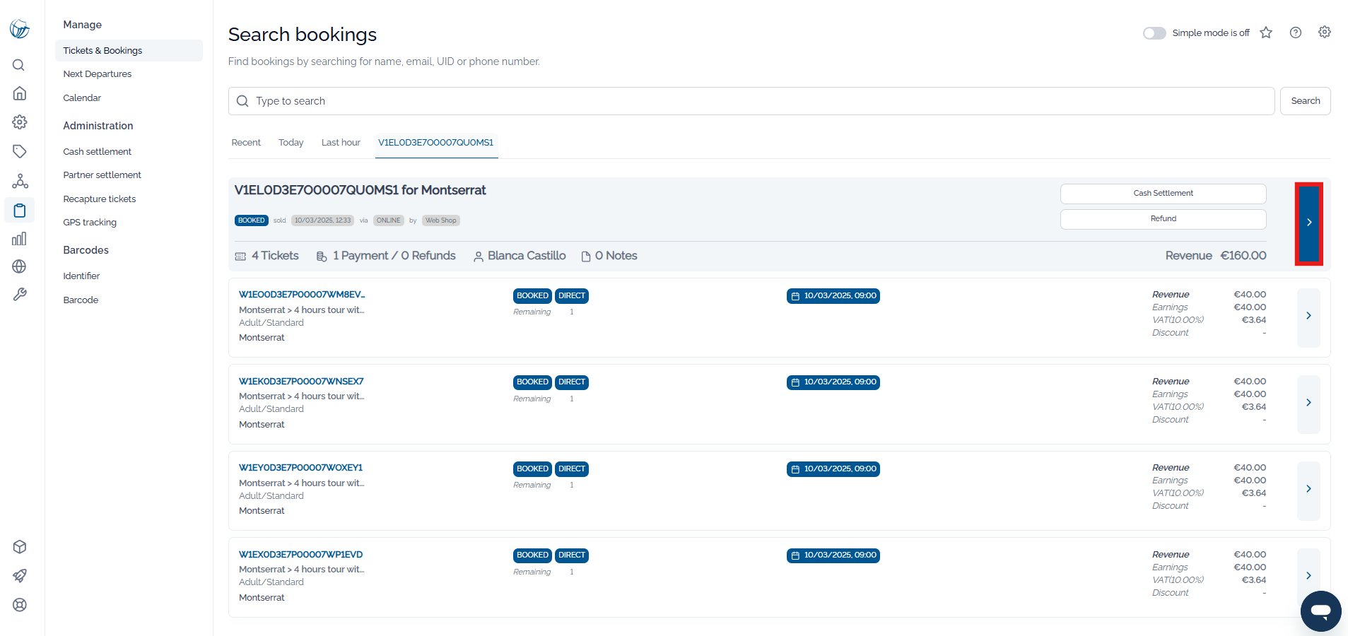This screenshot has height=636, width=1348.
Task: Open the lifebuoy support icon
Action: 20,605
